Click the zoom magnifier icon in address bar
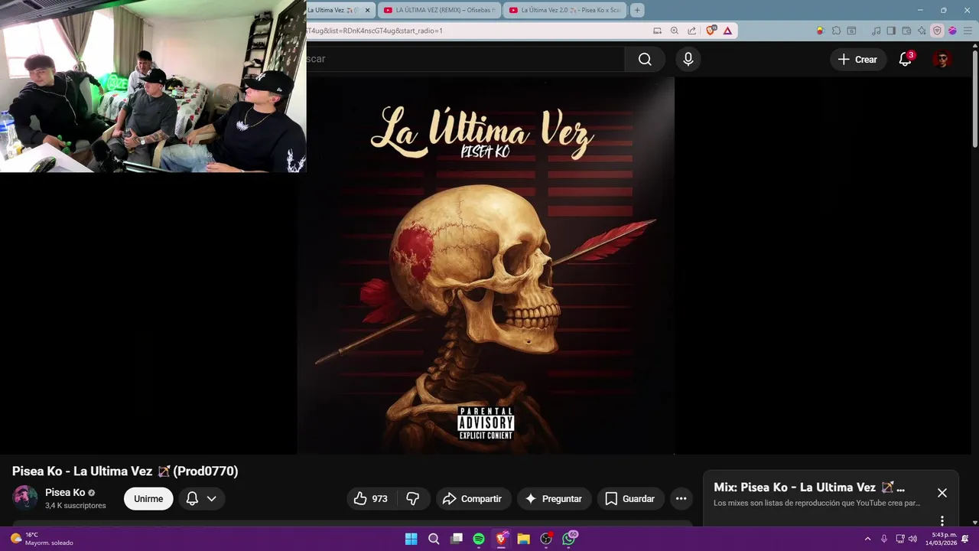Screen dimensions: 979x551 click(x=674, y=31)
